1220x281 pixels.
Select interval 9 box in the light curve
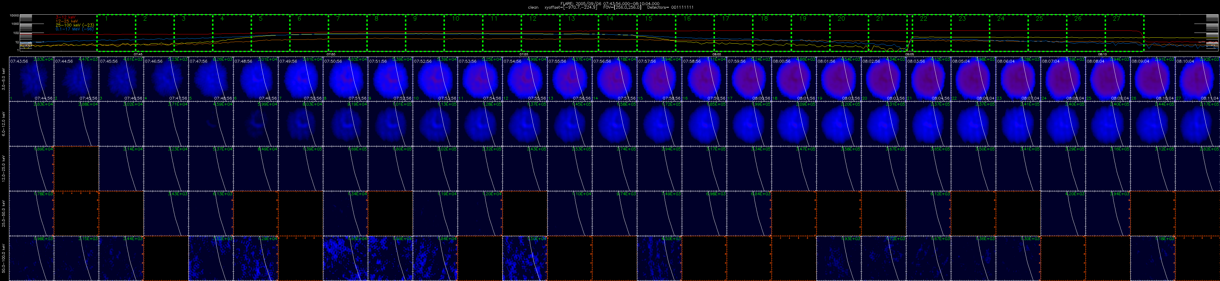(x=425, y=33)
